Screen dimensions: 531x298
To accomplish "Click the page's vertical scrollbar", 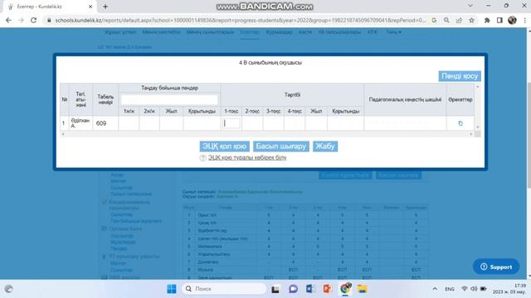I will [x=529, y=135].
